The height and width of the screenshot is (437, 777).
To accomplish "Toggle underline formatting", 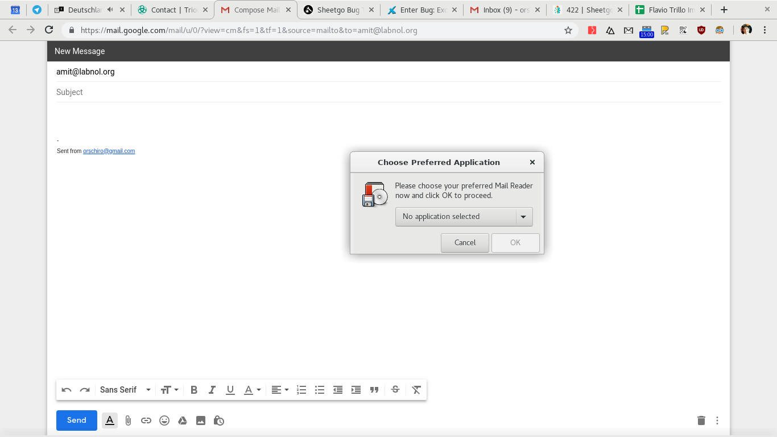I will tap(230, 390).
